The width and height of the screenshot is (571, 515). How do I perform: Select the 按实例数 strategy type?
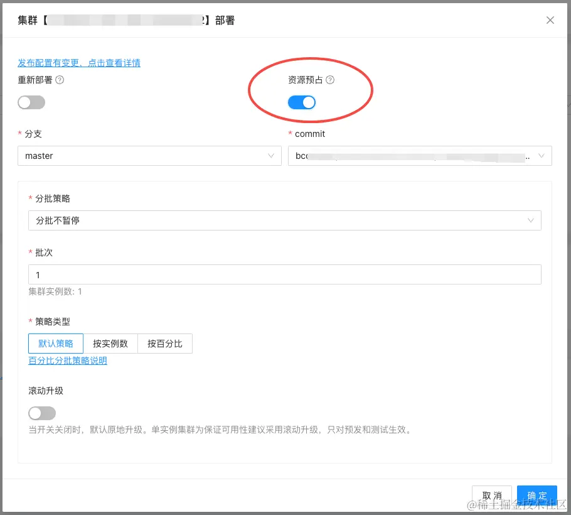point(110,344)
